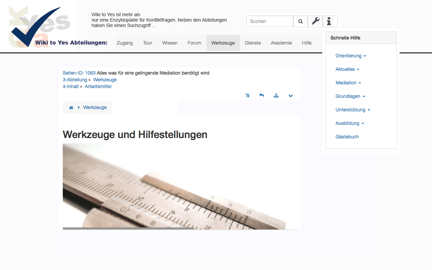
Task: Select the Akademie department tab
Action: click(281, 43)
